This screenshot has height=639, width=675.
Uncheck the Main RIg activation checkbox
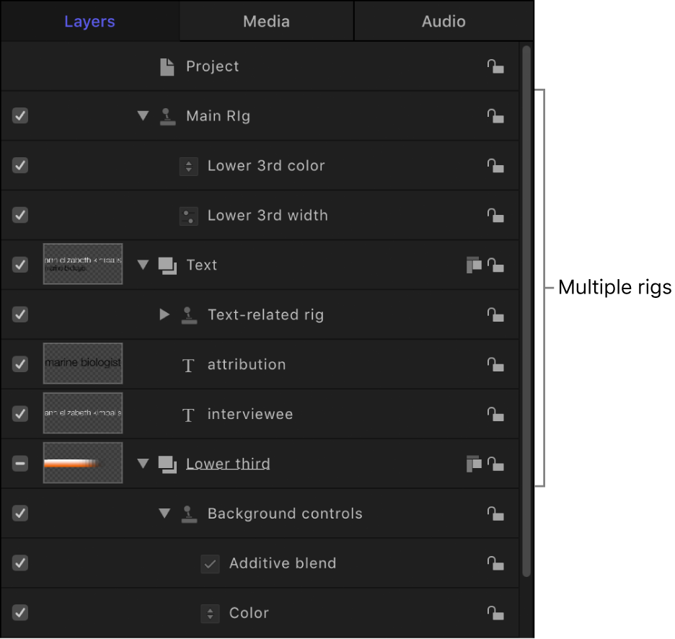(19, 115)
